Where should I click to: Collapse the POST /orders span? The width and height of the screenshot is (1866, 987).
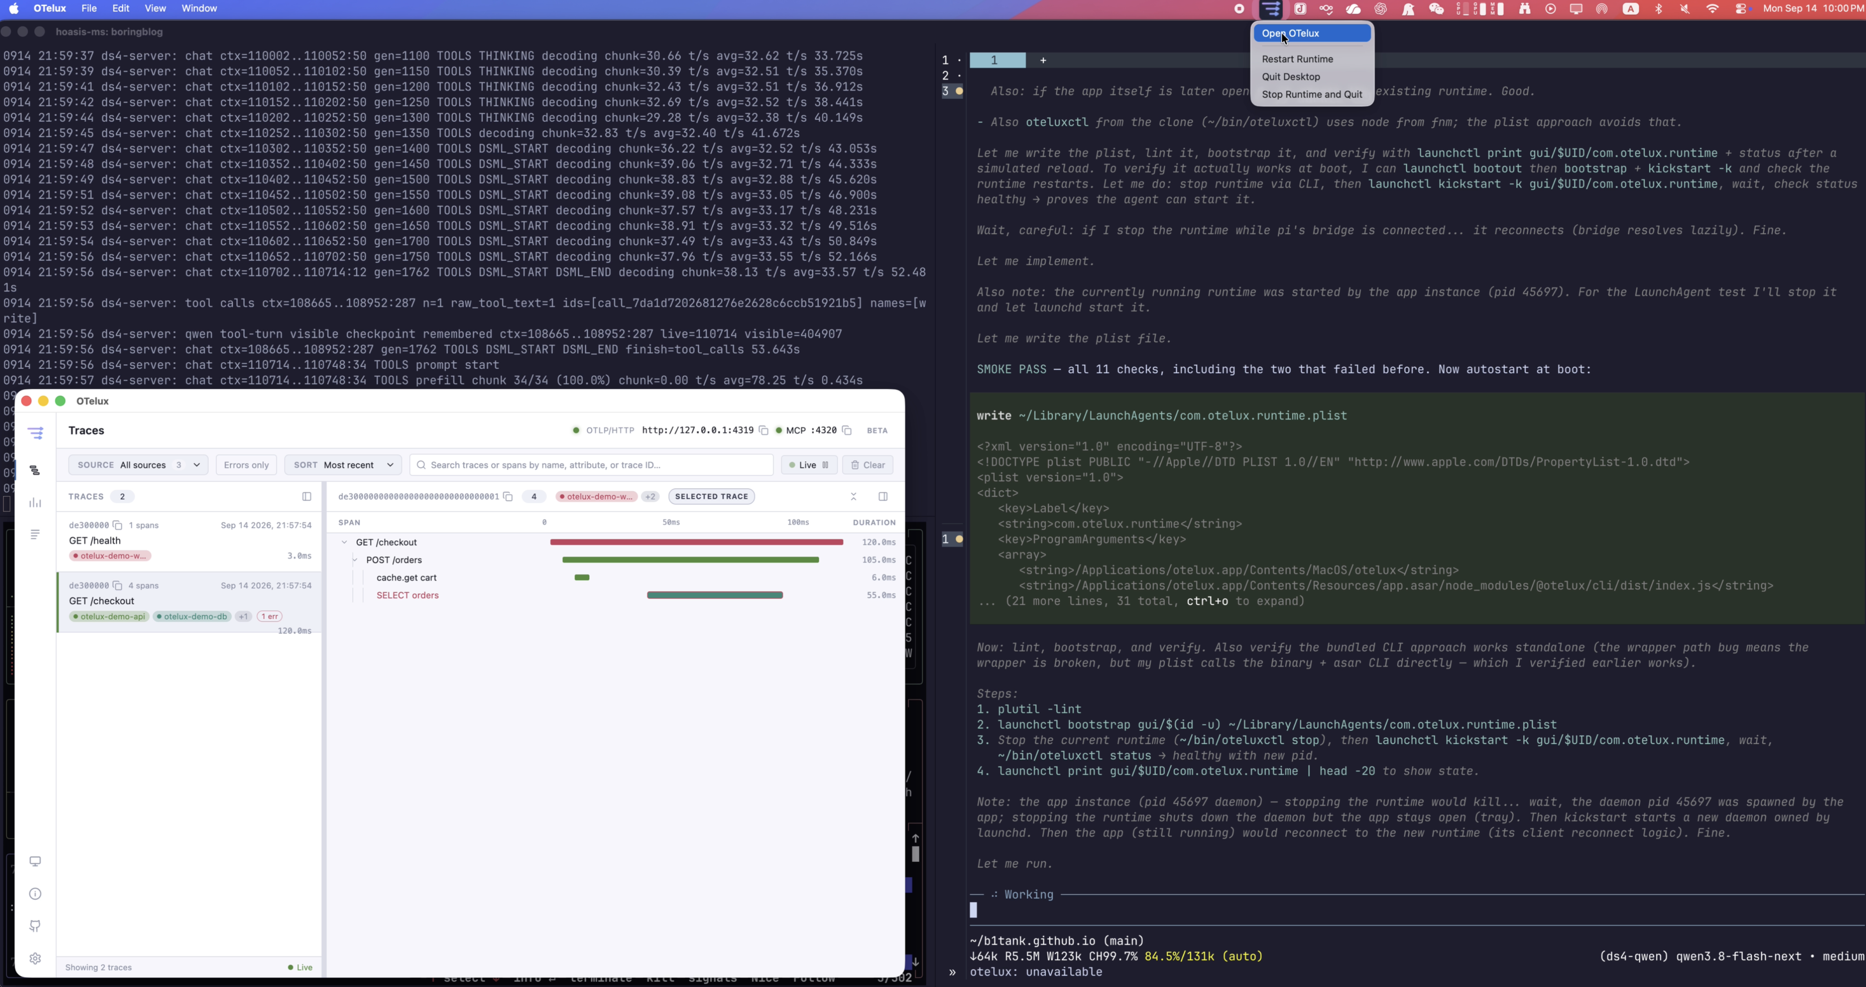pyautogui.click(x=355, y=560)
